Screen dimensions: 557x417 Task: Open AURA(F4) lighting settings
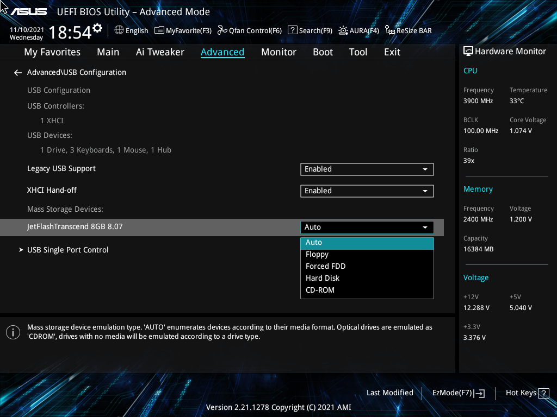[x=359, y=30]
